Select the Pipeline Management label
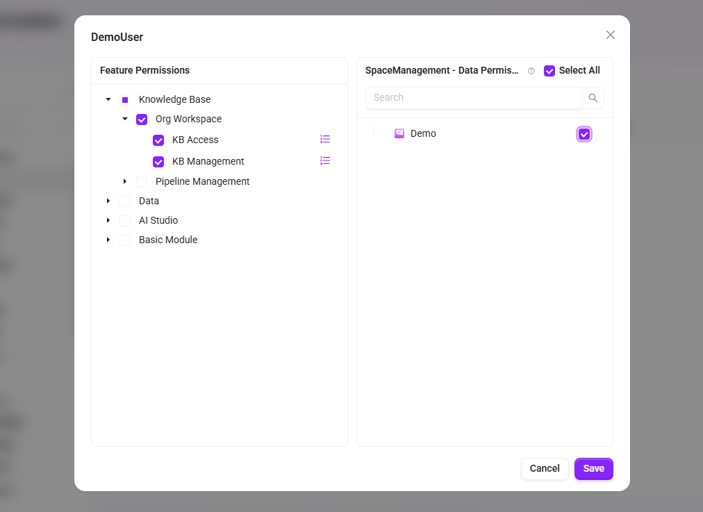703x512 pixels. point(202,181)
